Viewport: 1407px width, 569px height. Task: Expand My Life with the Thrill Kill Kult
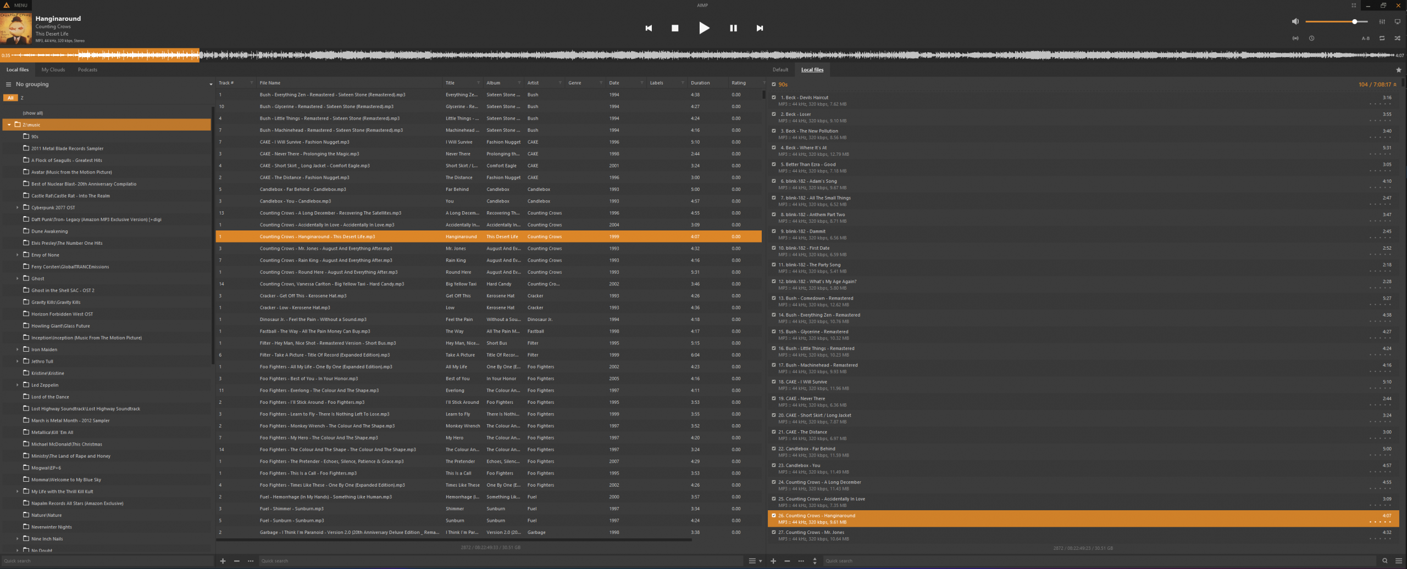click(18, 491)
